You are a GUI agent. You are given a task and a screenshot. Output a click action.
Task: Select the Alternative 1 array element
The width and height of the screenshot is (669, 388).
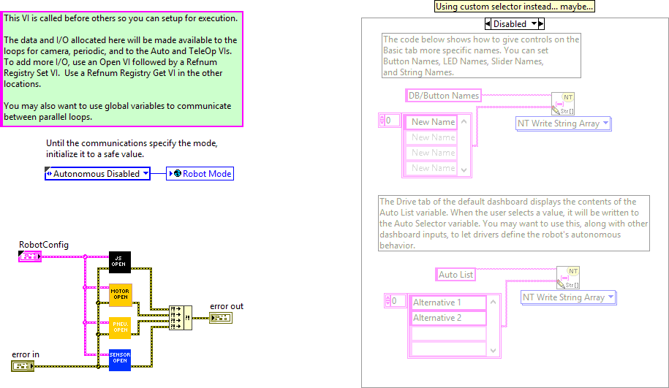(x=448, y=303)
